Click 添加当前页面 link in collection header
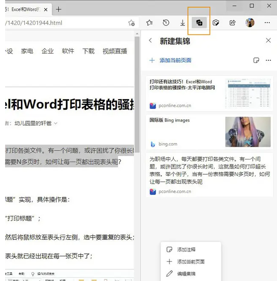This screenshot has width=277, height=281. [175, 60]
